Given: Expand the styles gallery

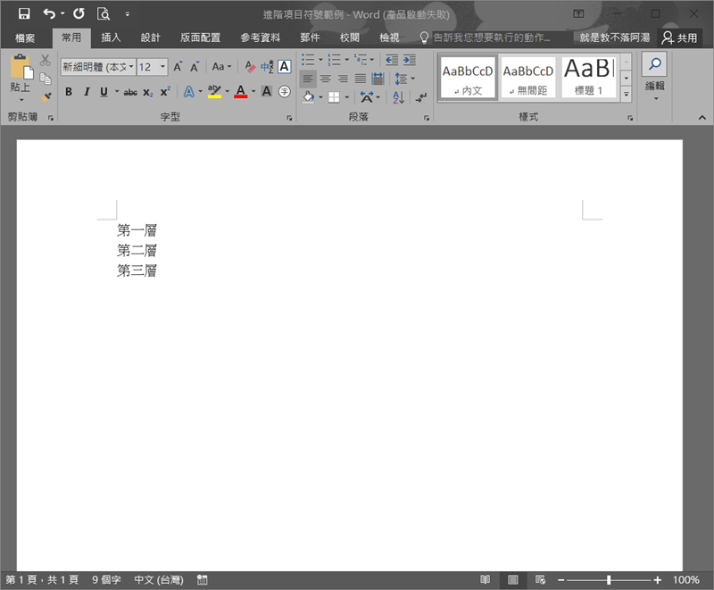Looking at the screenshot, I should pos(626,93).
